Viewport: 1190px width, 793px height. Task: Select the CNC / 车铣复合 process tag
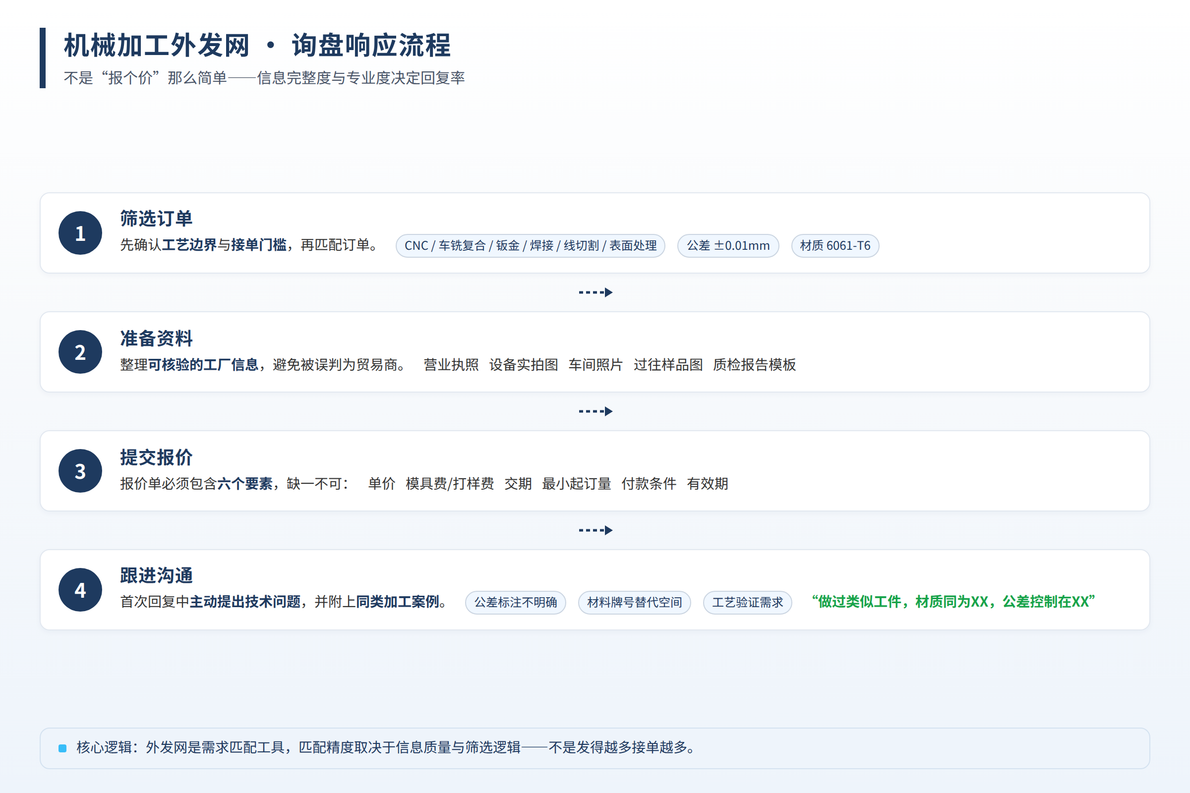point(530,246)
